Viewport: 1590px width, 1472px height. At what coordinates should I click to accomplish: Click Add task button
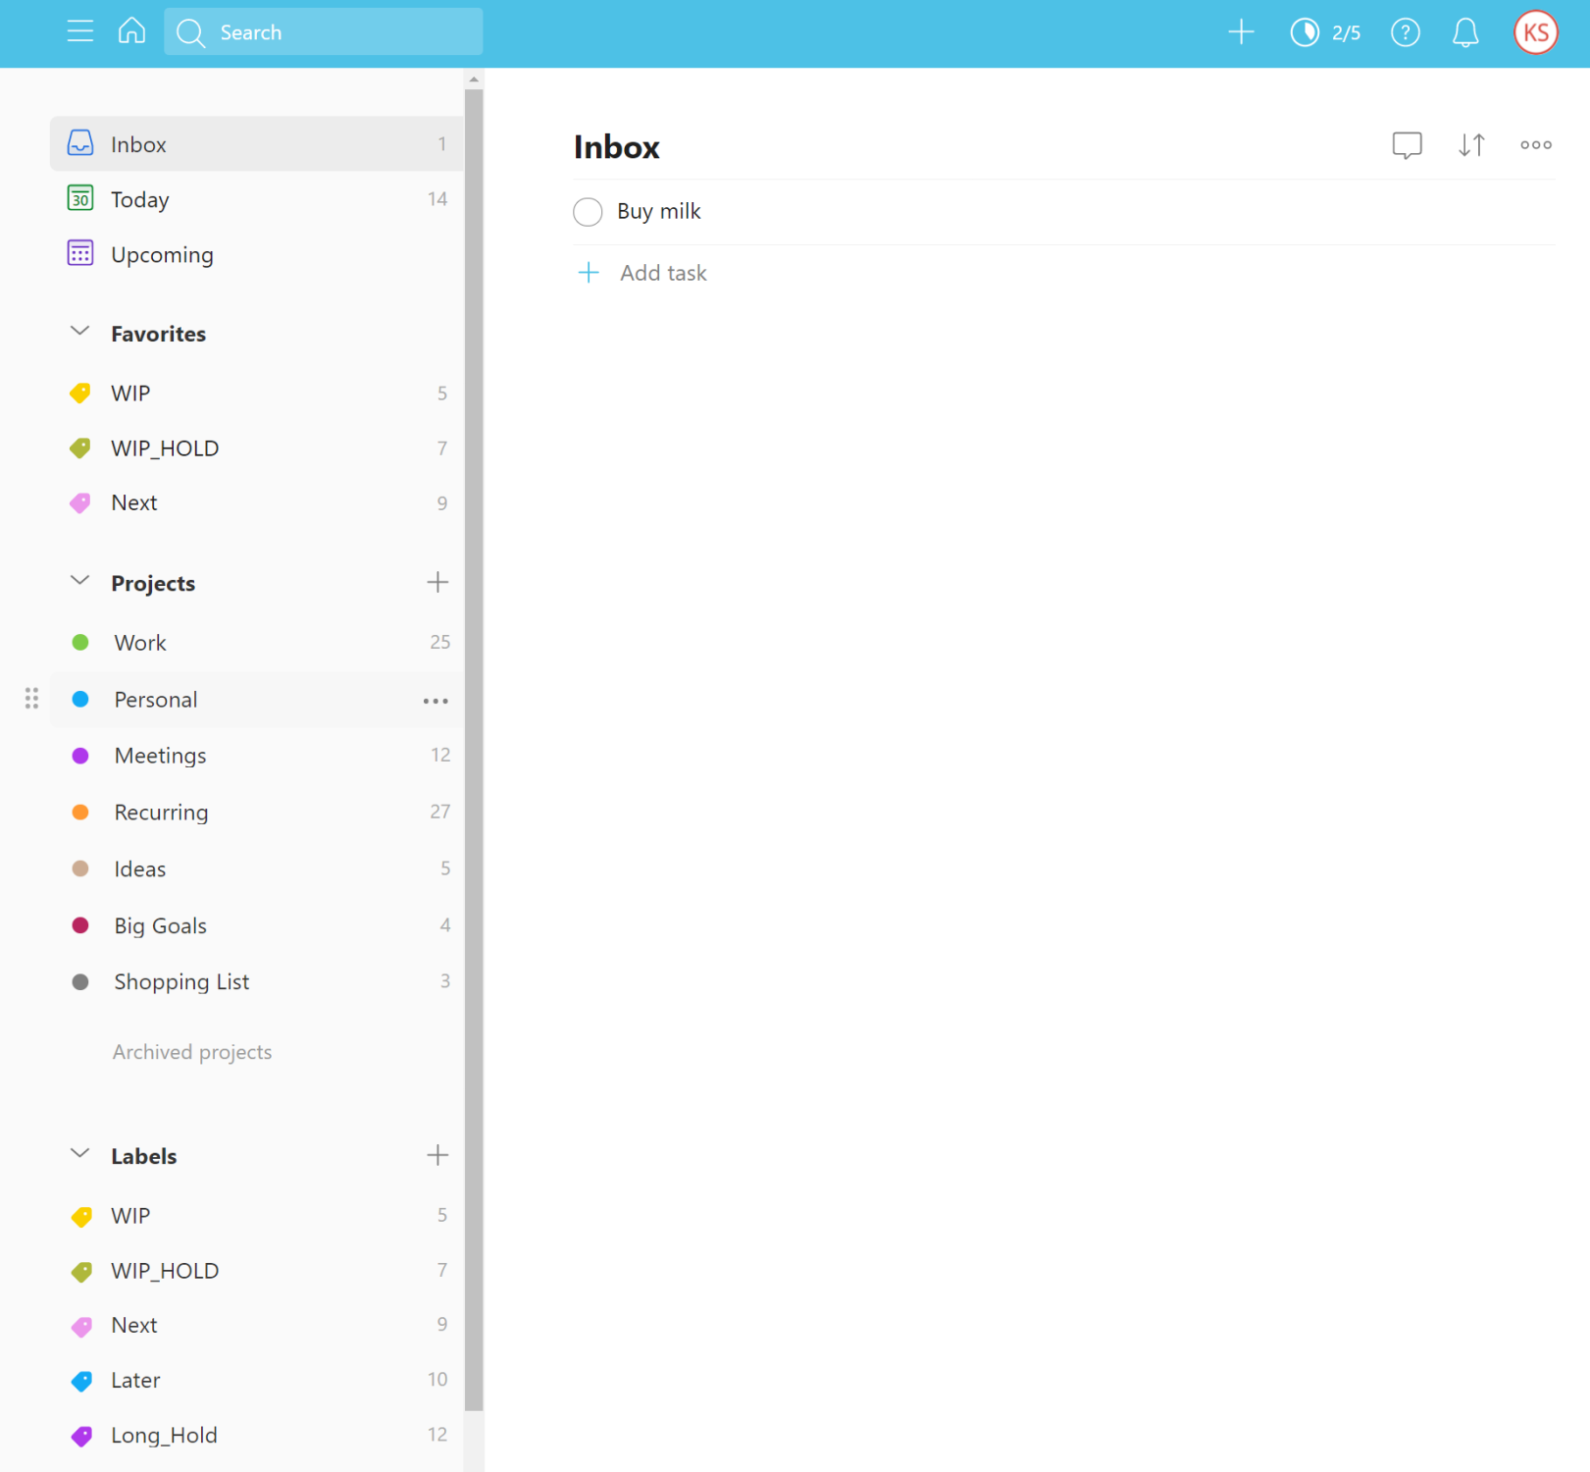tap(642, 273)
